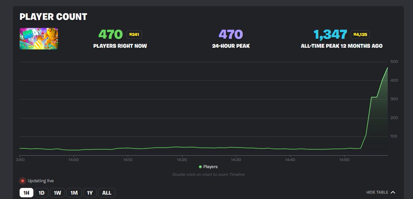Switch to the 1D view
Image resolution: width=413 pixels, height=199 pixels.
41,192
